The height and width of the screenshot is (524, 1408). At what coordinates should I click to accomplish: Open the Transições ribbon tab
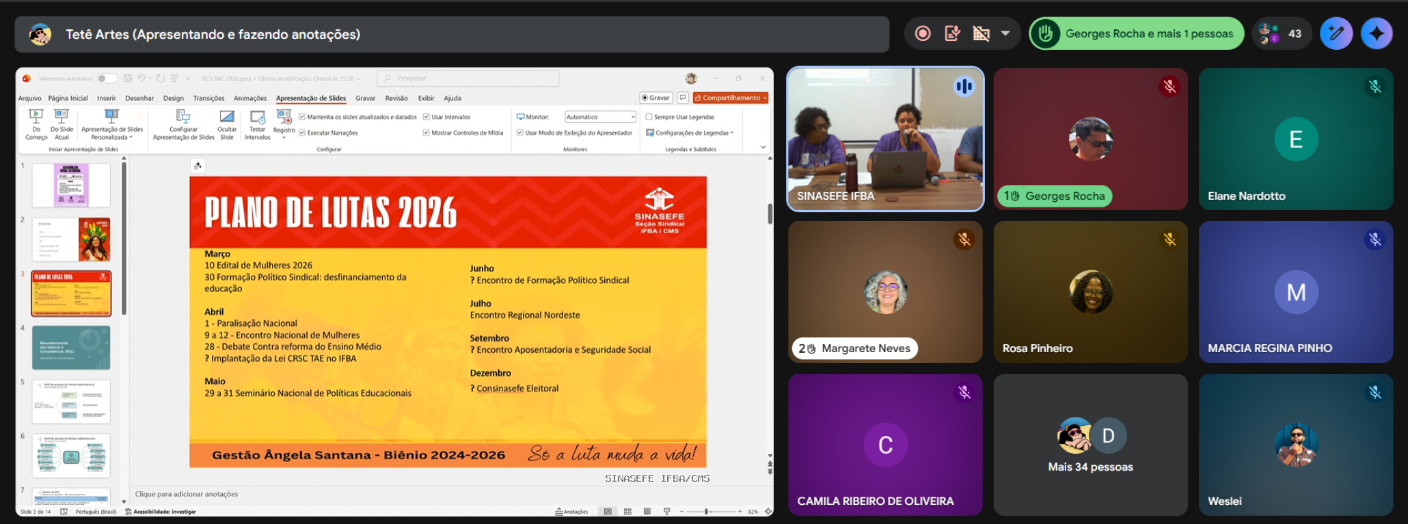point(208,98)
